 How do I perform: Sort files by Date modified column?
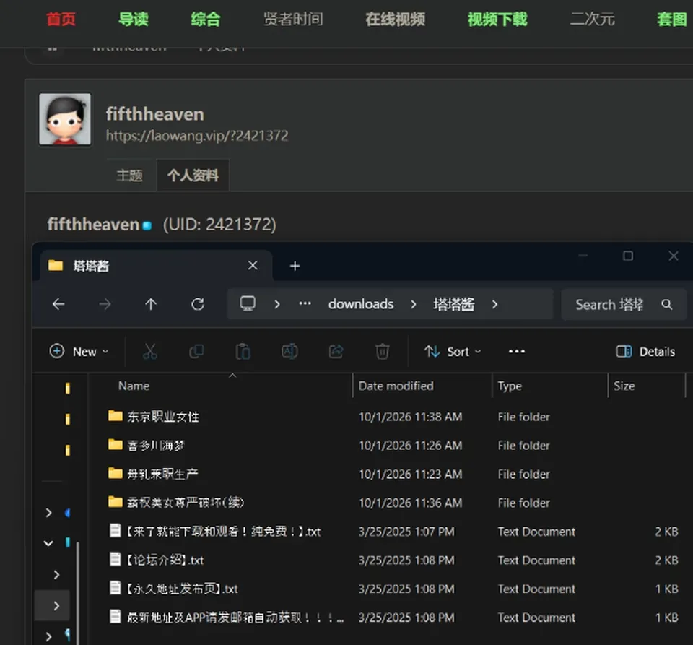396,386
